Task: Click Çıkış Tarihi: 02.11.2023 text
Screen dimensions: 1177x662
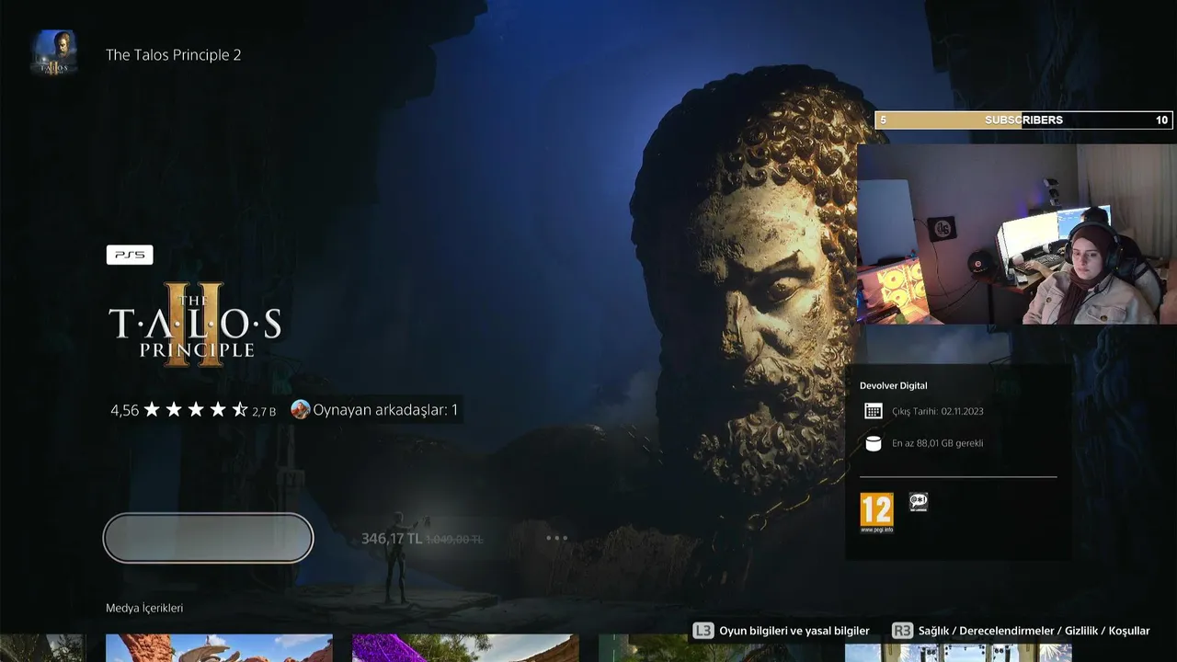Action: tap(938, 412)
